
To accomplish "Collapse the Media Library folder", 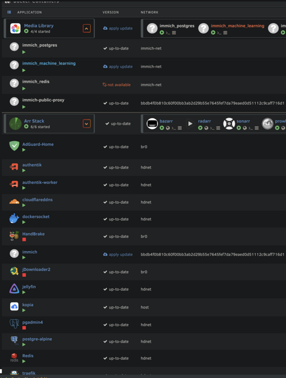I will coord(87,28).
